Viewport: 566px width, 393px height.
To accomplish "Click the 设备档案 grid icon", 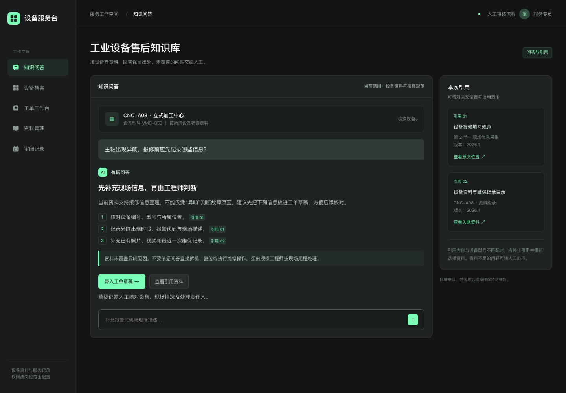I will [16, 88].
